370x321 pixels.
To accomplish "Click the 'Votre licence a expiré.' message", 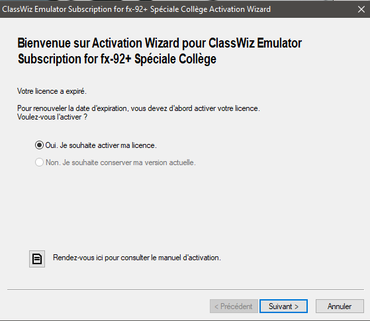I will [x=52, y=91].
